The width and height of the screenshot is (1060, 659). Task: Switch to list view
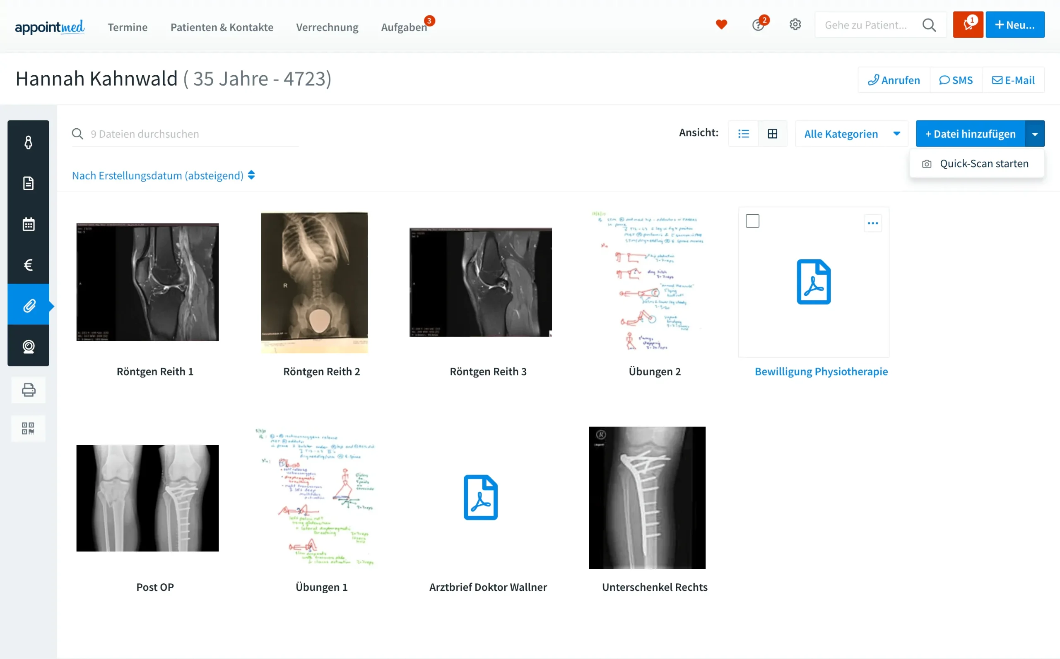743,134
